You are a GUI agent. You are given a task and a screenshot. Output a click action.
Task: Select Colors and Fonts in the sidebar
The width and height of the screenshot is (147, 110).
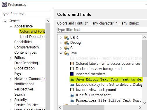(x=32, y=32)
